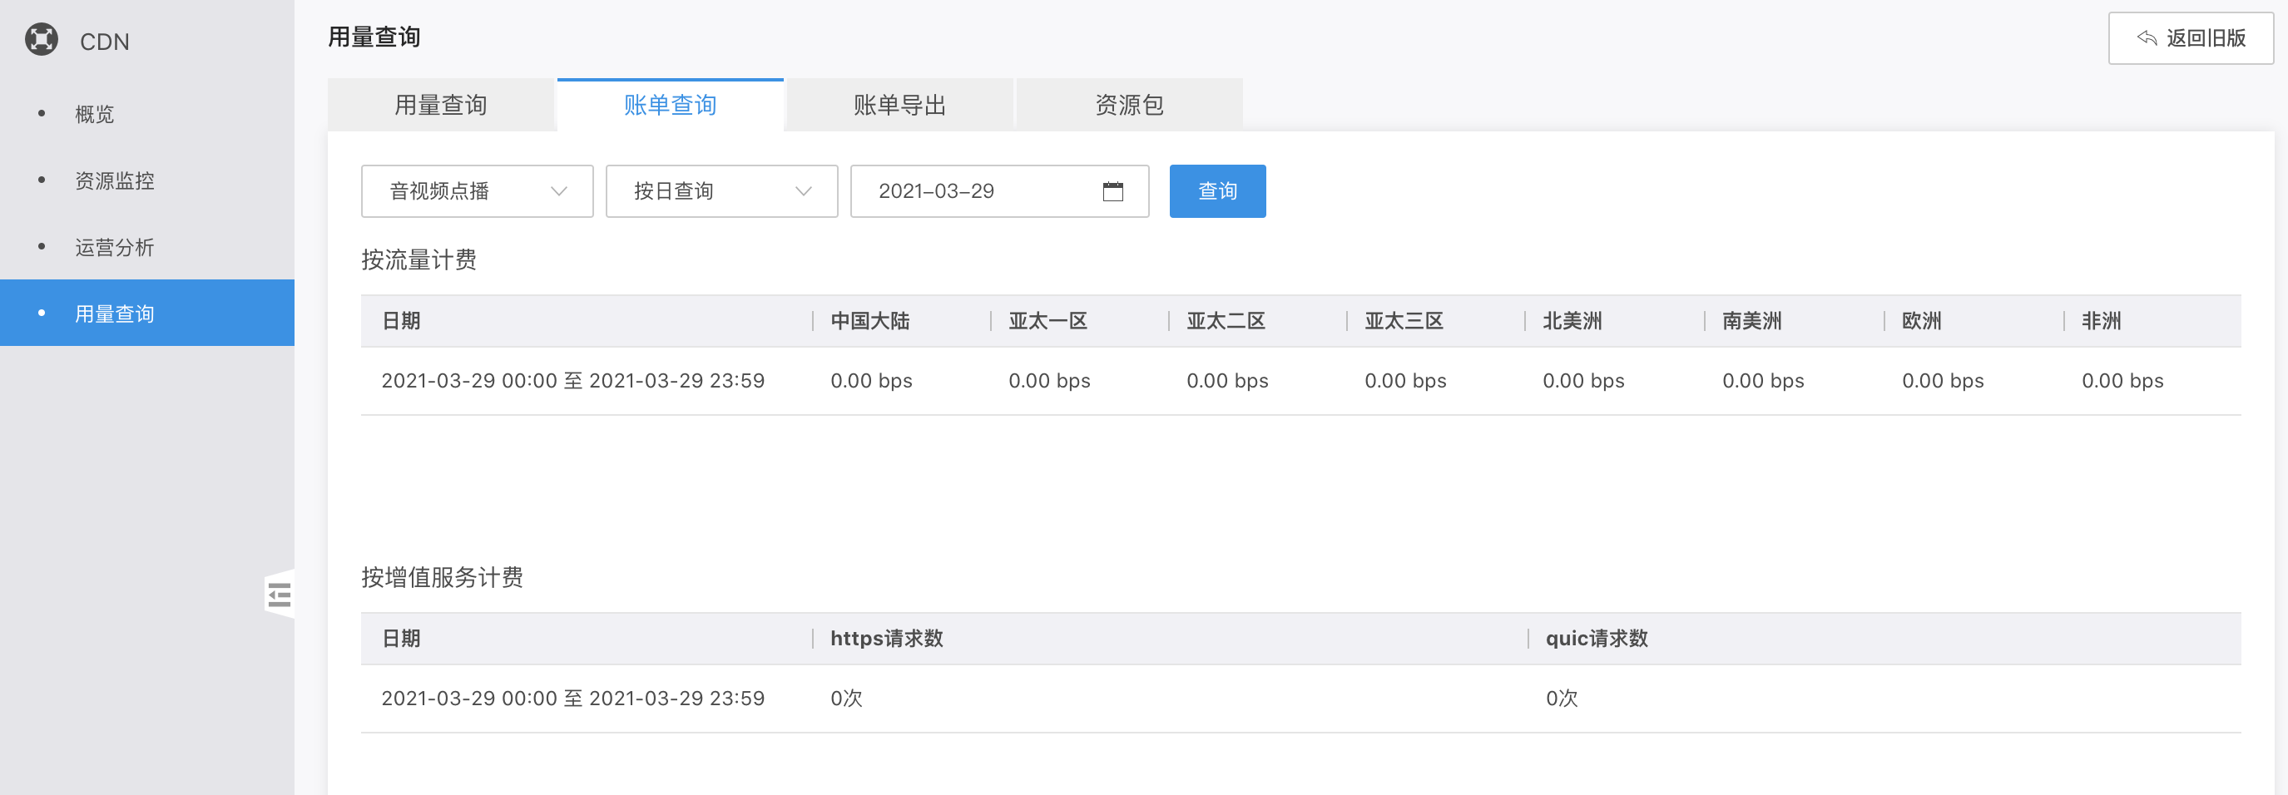Open the 账单导出 tab

[x=899, y=106]
